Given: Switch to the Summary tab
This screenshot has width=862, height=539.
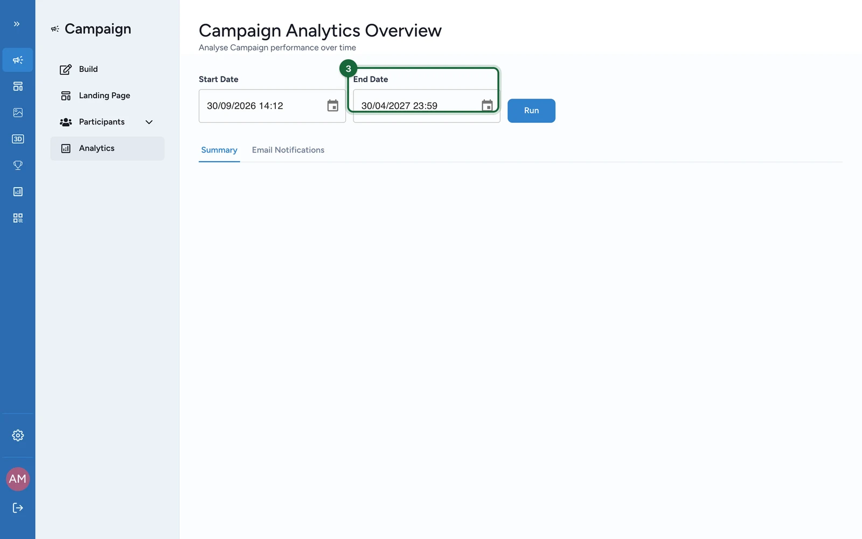Looking at the screenshot, I should pyautogui.click(x=219, y=150).
